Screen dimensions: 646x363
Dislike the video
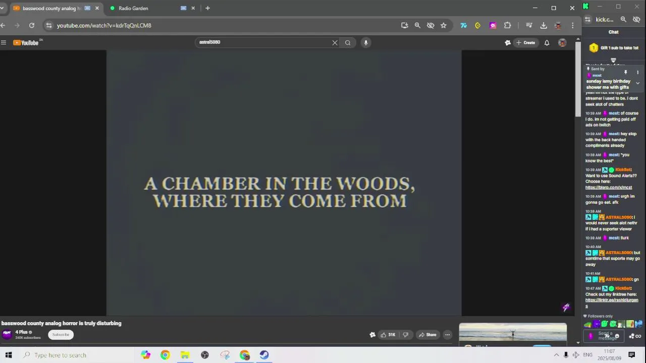tap(405, 335)
